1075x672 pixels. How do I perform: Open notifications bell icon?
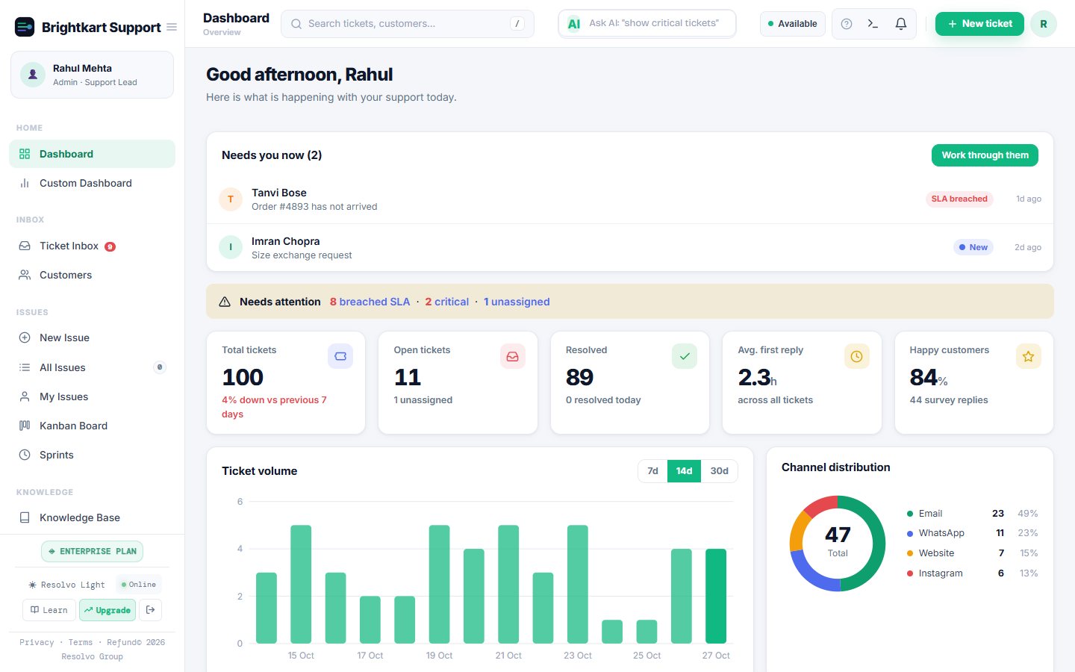901,24
